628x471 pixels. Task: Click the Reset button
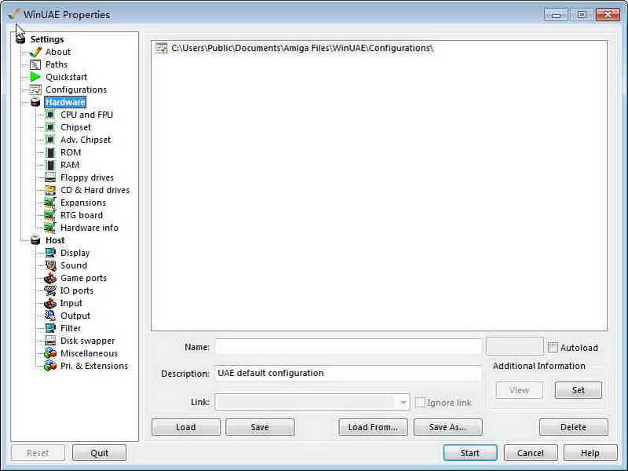click(38, 453)
